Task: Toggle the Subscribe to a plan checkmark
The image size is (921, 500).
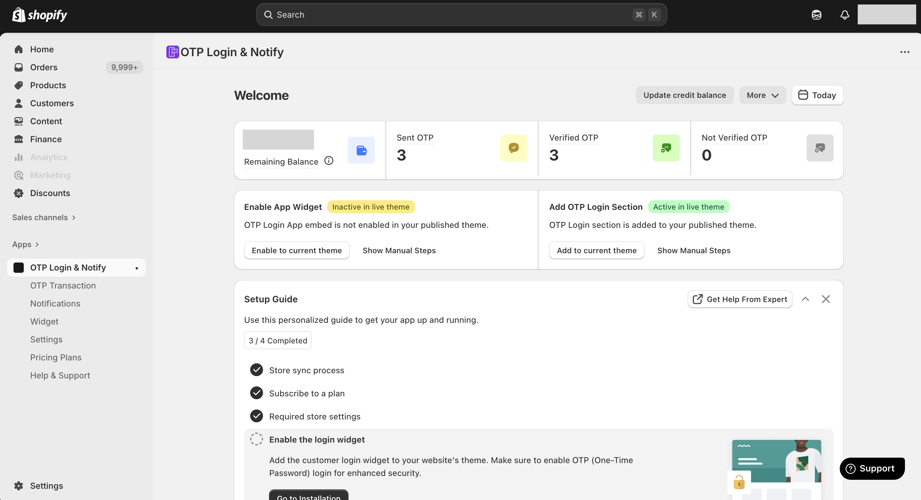Action: [x=256, y=393]
